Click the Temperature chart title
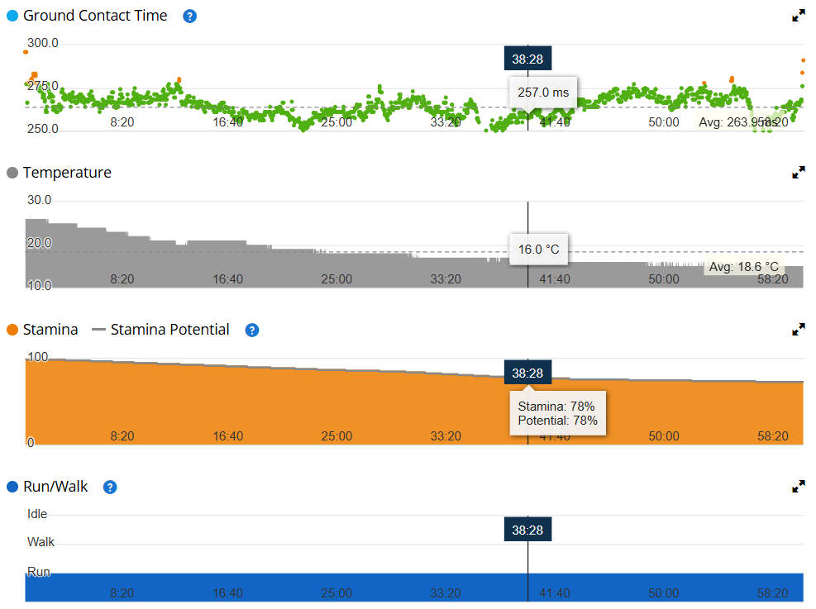 point(67,173)
